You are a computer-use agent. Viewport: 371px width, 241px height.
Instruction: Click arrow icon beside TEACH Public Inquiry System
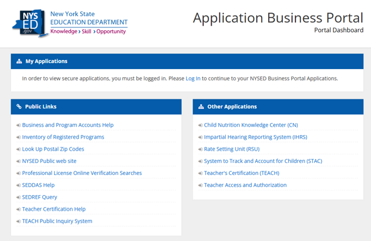(x=18, y=221)
